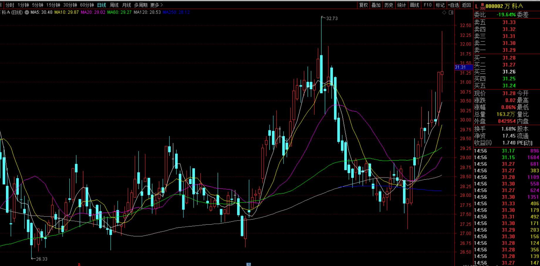Click the 卖三 ask price 31.31
Screen dimensions: 540x266
pos(509,36)
